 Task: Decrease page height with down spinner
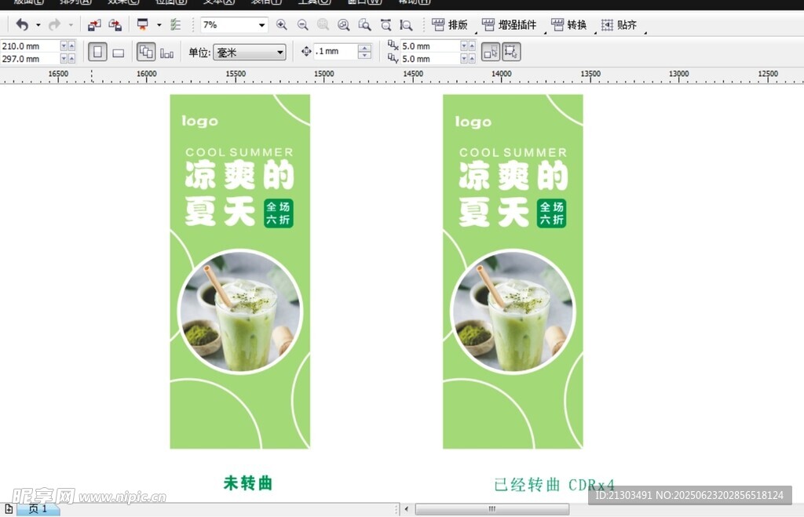64,59
